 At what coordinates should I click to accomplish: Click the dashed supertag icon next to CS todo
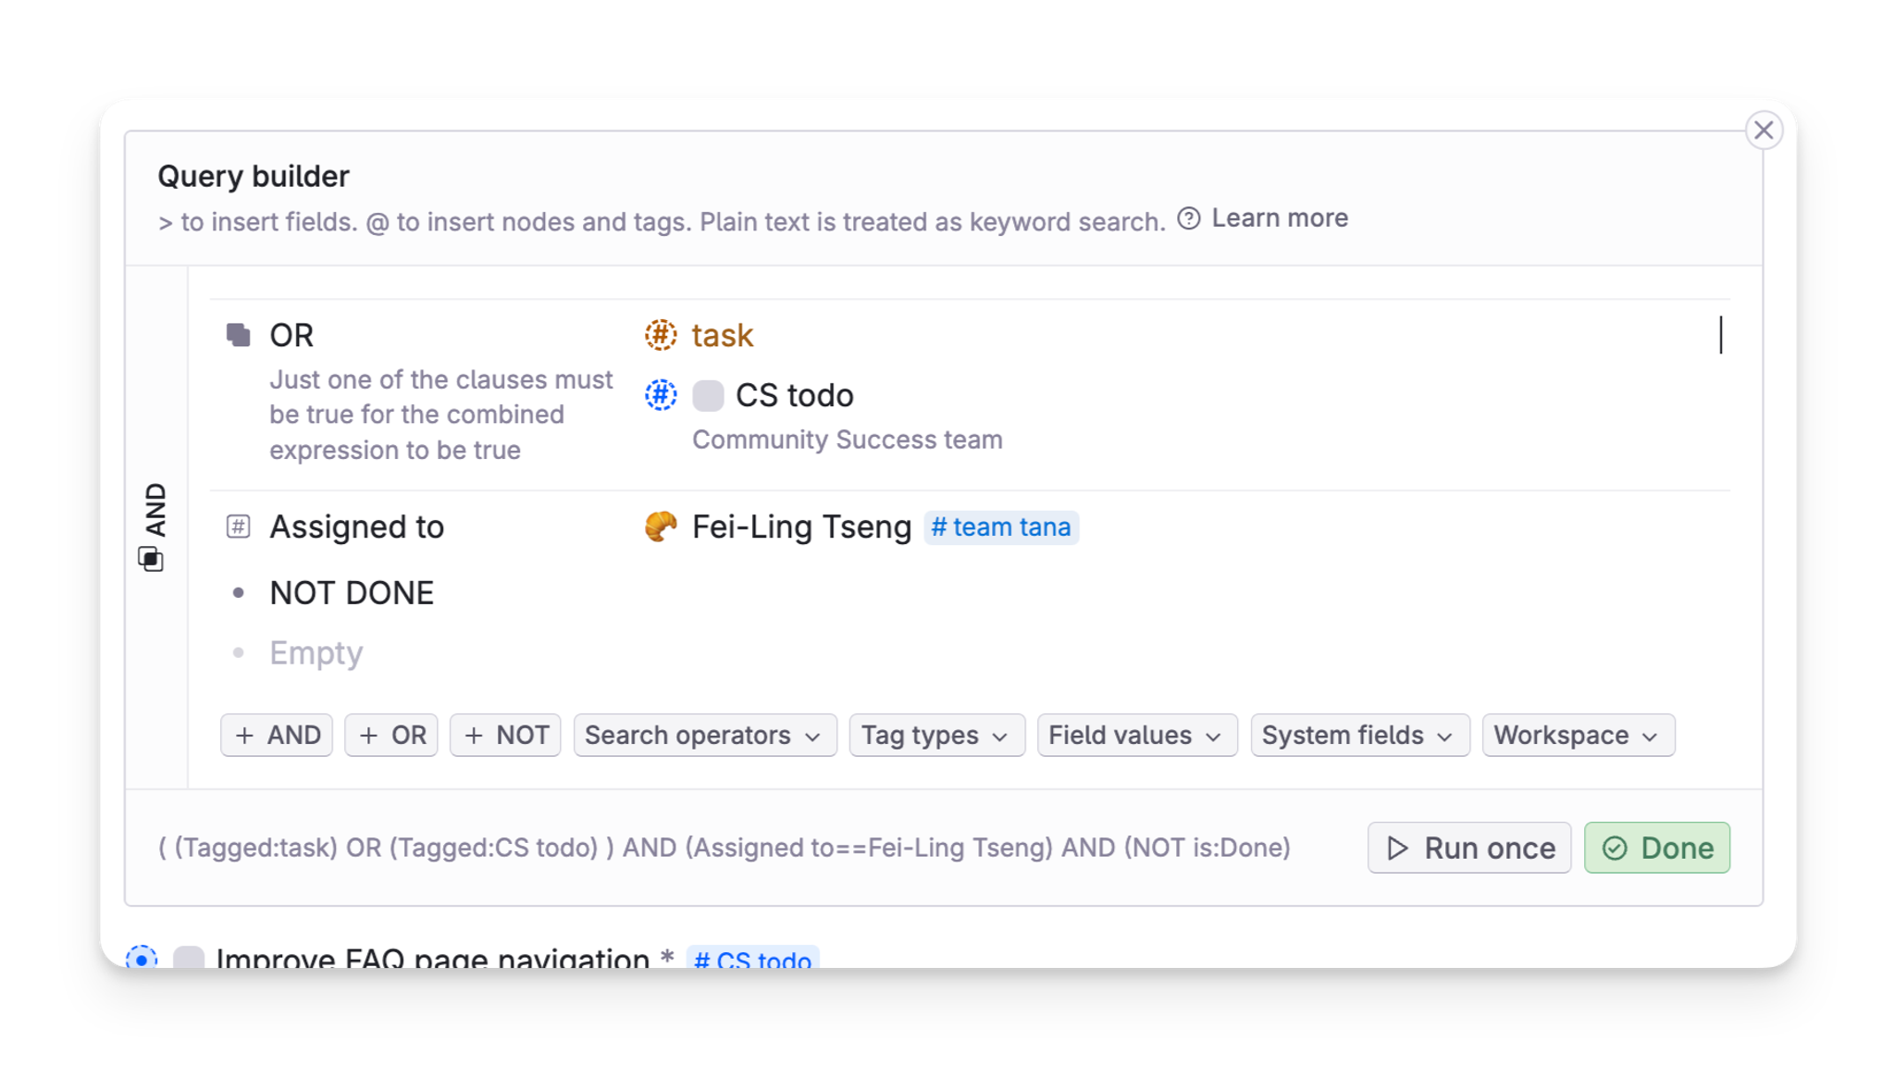(x=660, y=395)
